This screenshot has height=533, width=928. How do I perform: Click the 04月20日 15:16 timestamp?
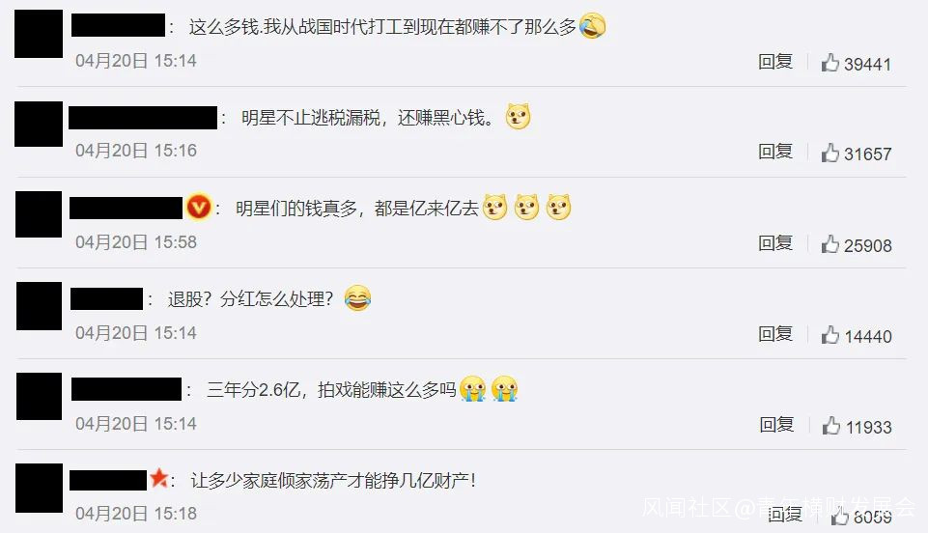(136, 151)
